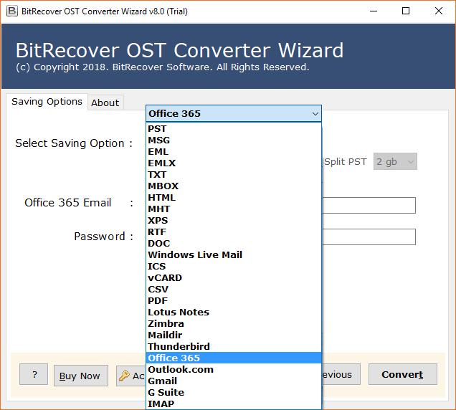Select XPS saving option
Viewport: 456px width, 410px height.
(x=234, y=221)
